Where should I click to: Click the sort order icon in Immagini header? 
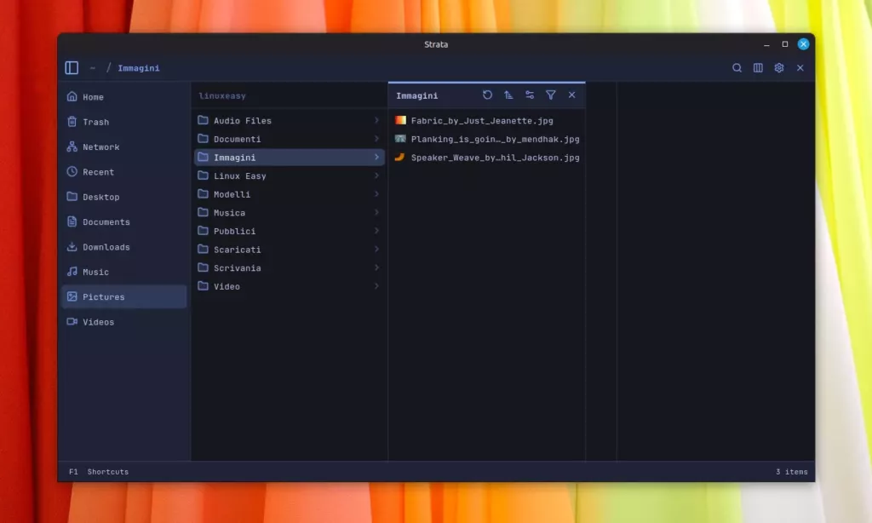pos(508,95)
